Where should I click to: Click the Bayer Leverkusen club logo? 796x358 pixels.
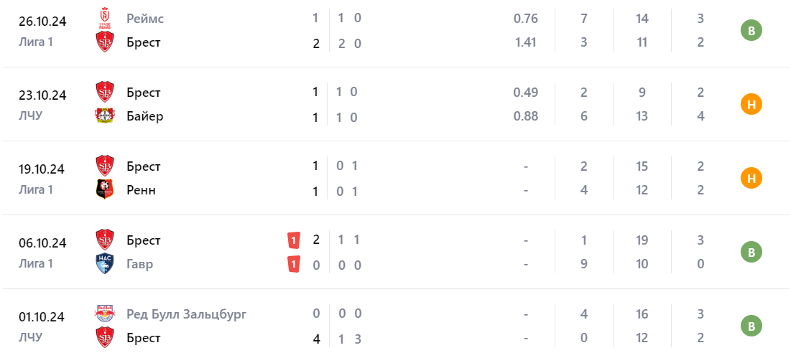[x=106, y=116]
